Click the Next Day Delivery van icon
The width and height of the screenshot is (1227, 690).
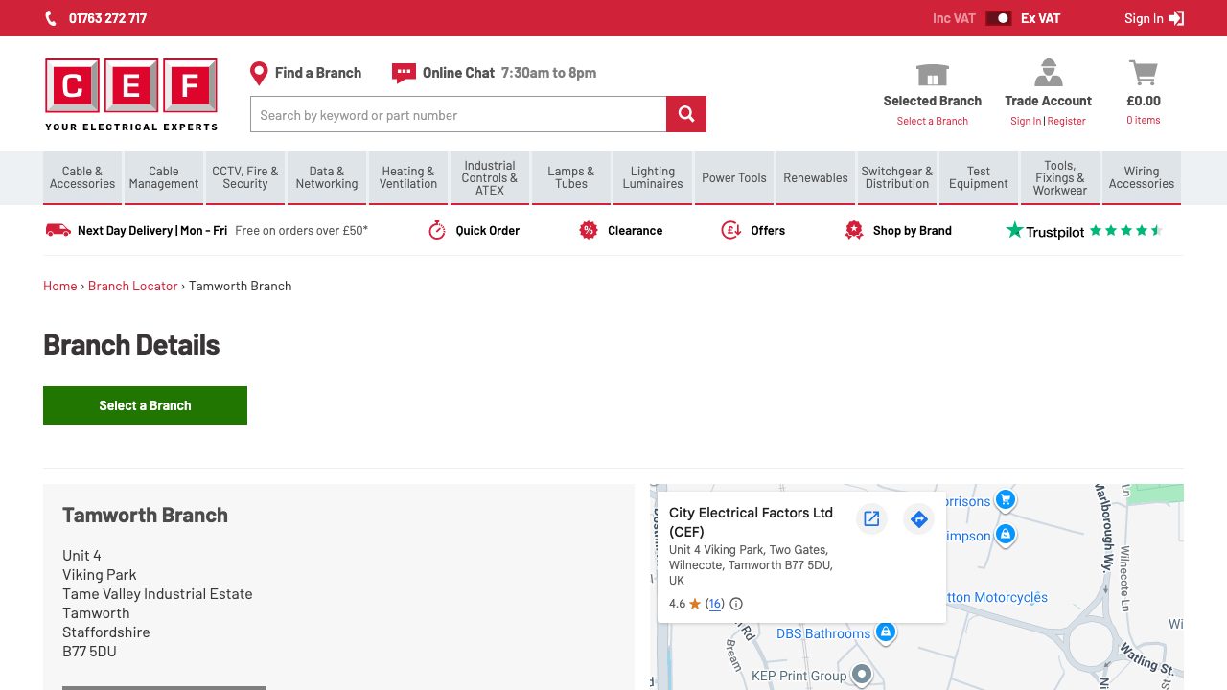pos(58,230)
